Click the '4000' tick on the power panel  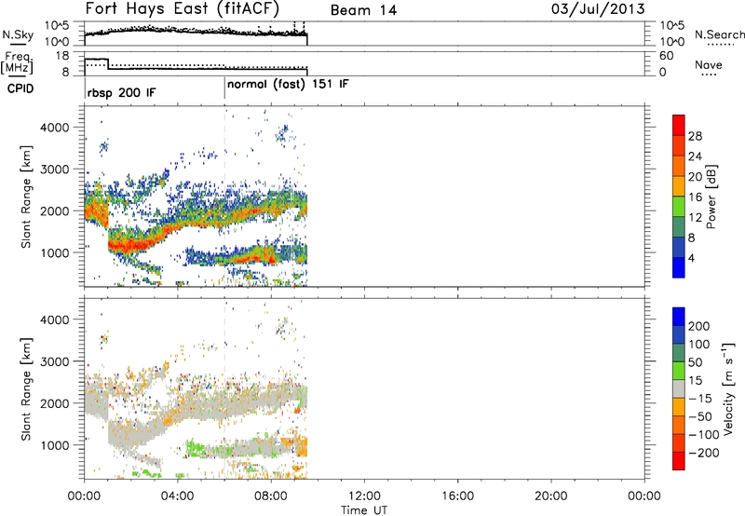click(54, 128)
